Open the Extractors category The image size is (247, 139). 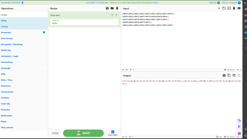pos(24,86)
